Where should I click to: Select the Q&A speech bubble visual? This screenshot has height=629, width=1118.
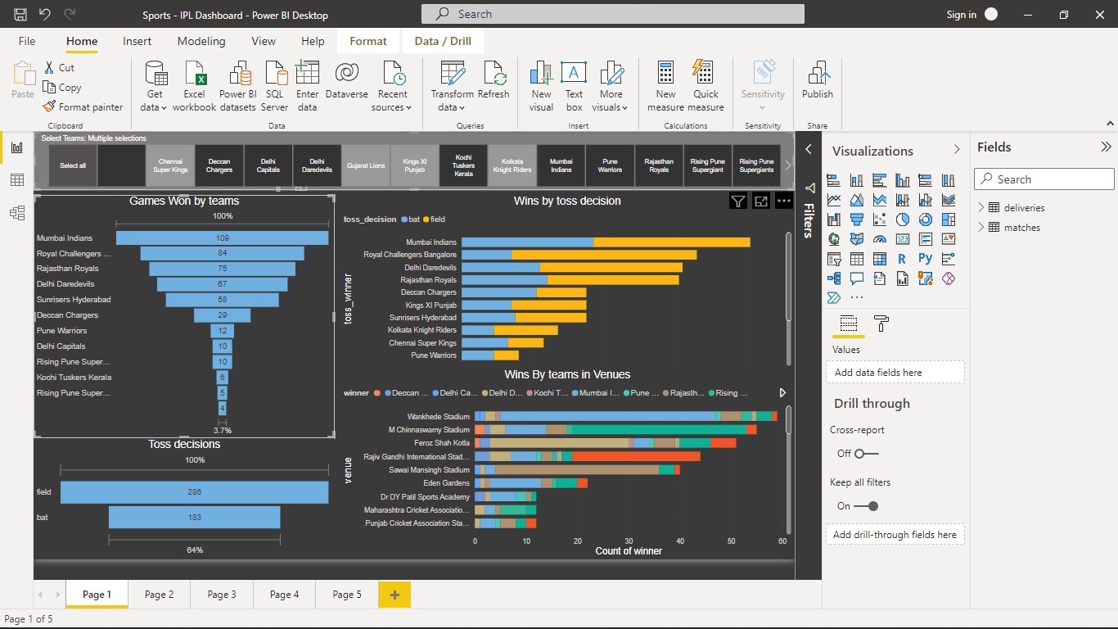(857, 278)
